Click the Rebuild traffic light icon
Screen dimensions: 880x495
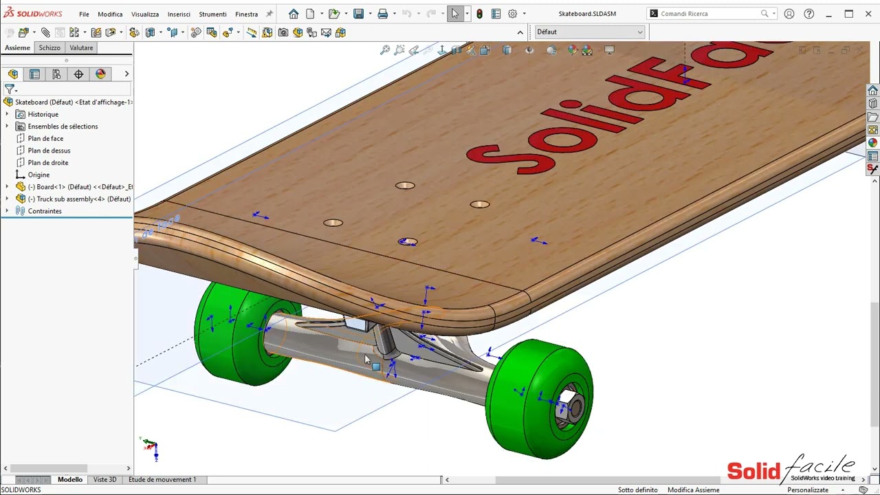479,14
